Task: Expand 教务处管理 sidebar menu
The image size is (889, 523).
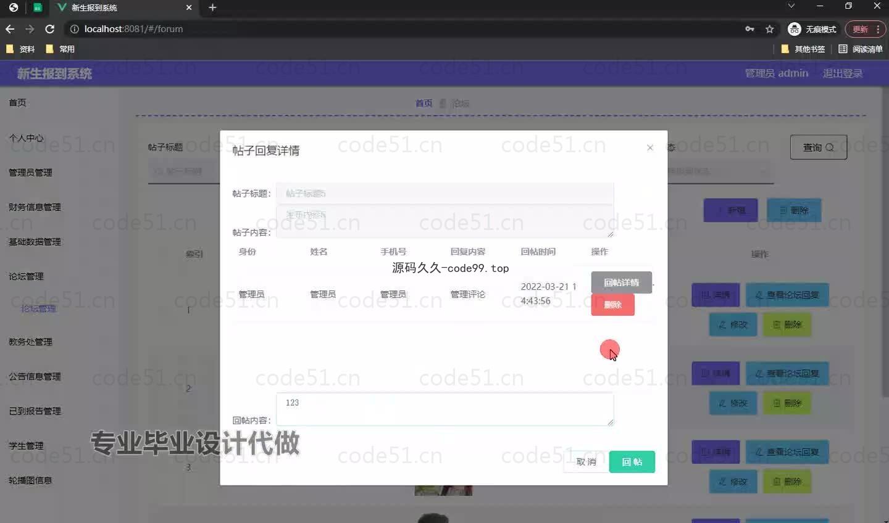Action: (x=30, y=342)
